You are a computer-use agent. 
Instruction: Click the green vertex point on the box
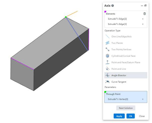tap(66, 17)
